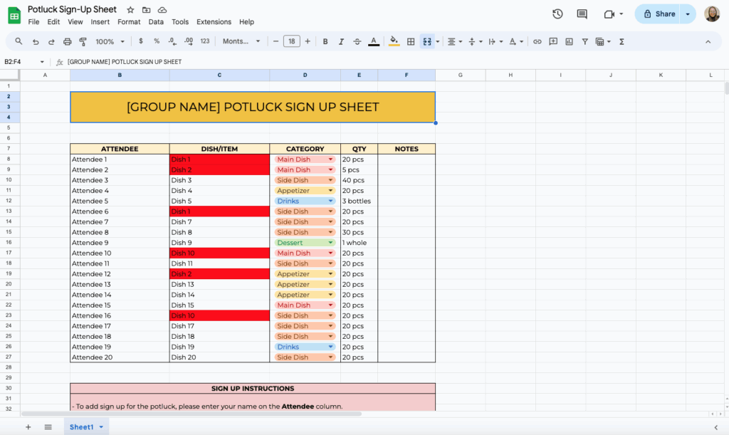Switch to the Sheet1 tab
Screen dimensions: 729x435
click(83, 426)
